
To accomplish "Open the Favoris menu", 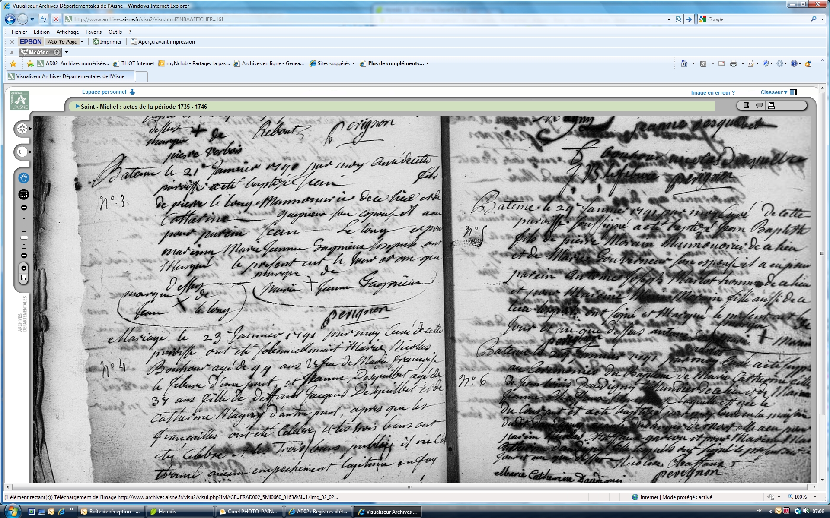I will (93, 32).
